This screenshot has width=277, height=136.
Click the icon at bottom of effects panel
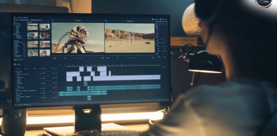coord(14,60)
